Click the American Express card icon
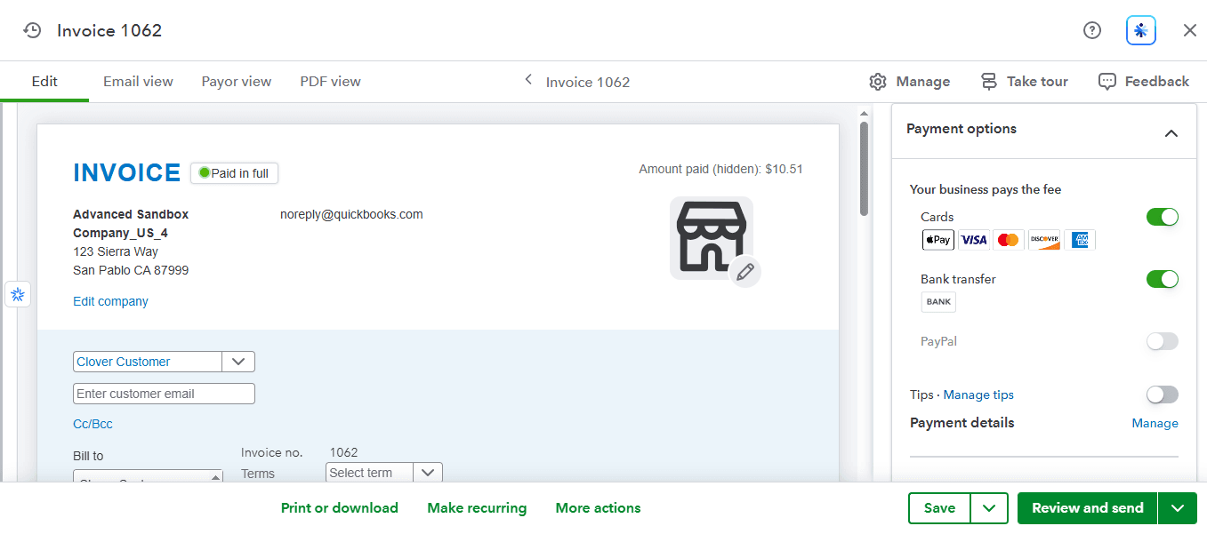This screenshot has height=534, width=1207. coord(1080,240)
